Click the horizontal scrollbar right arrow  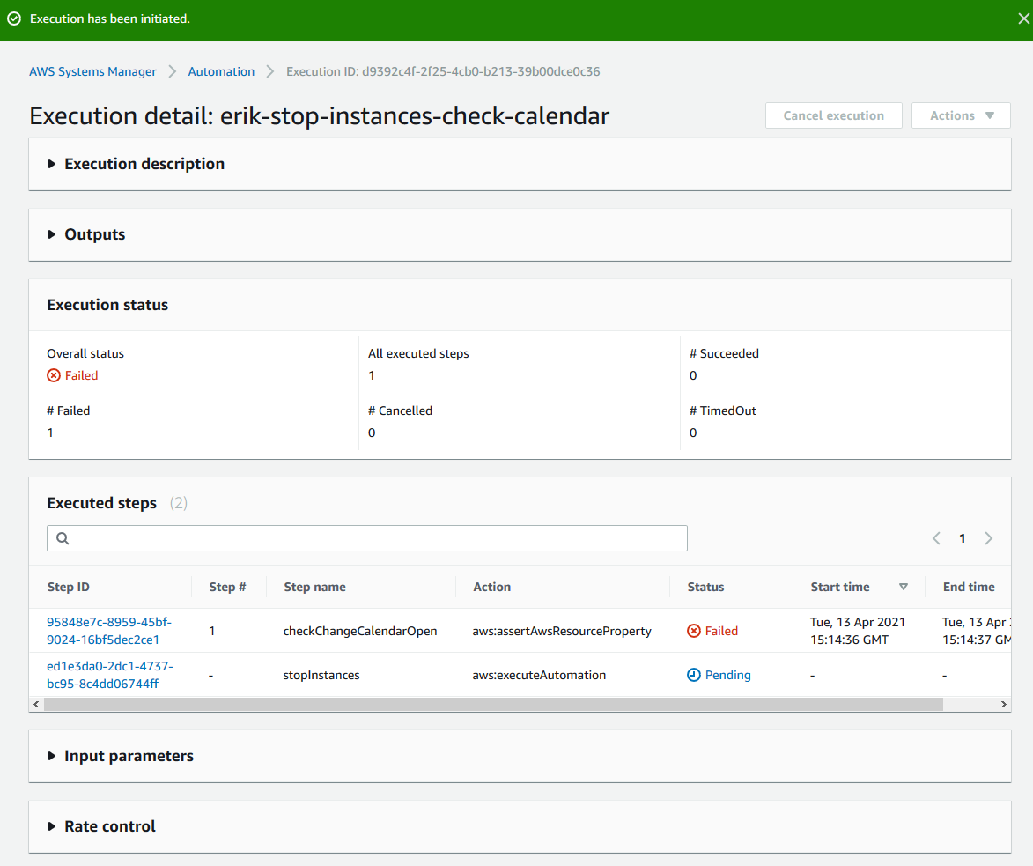click(1003, 705)
